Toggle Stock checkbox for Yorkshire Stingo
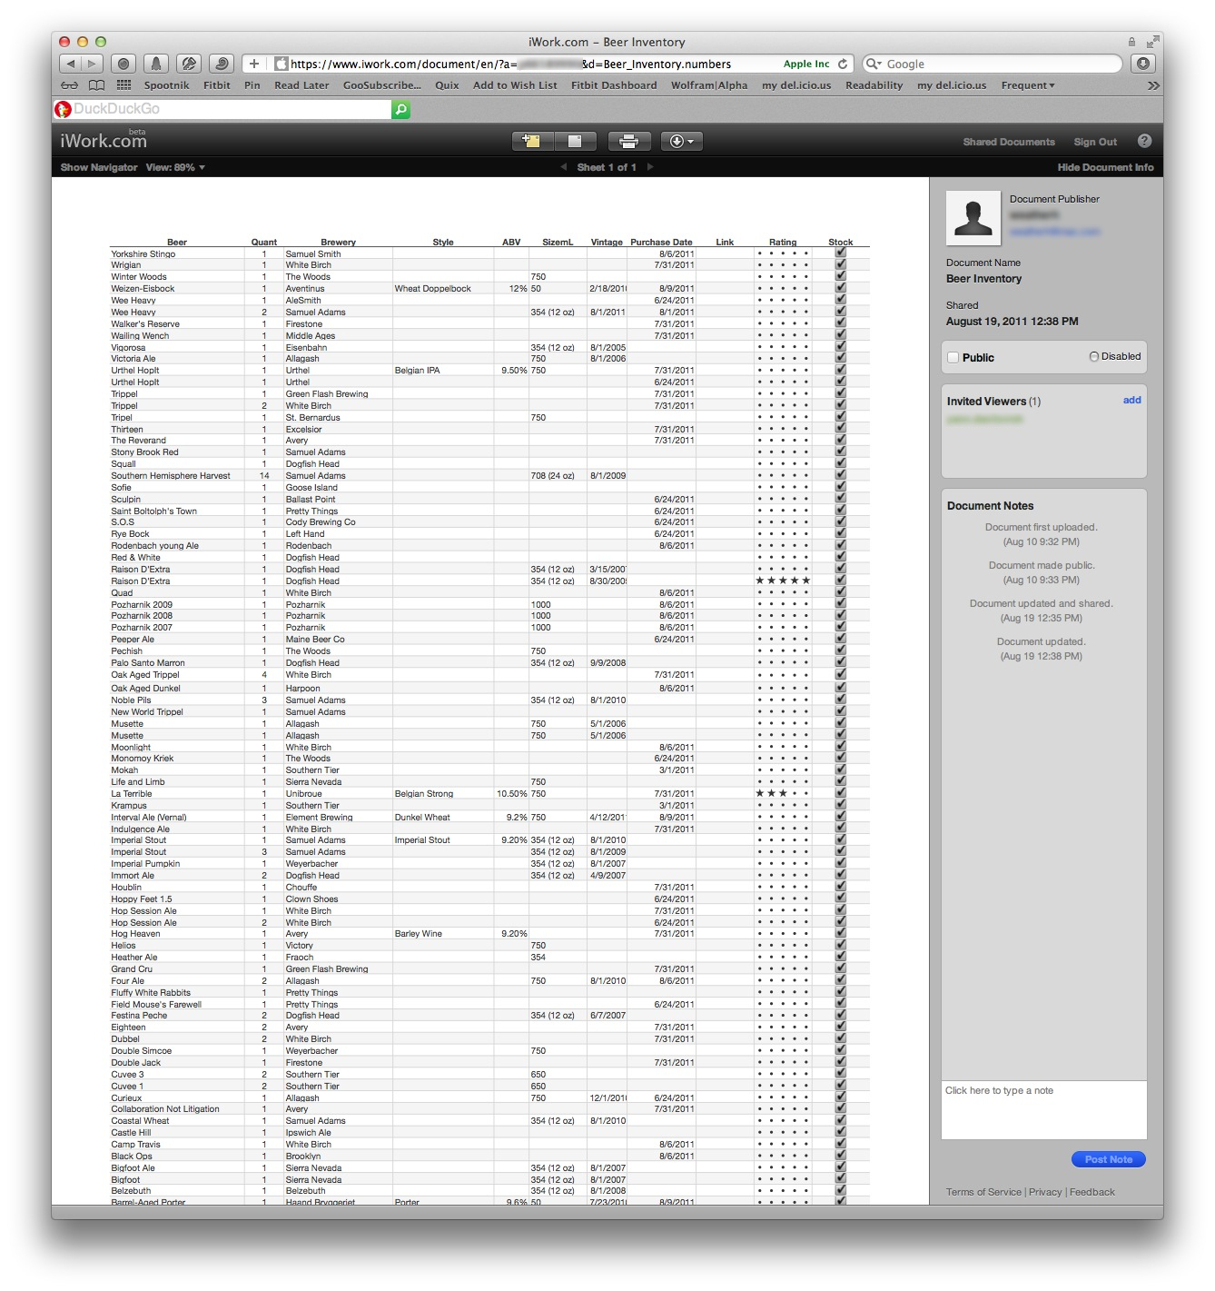1215x1291 pixels. (841, 253)
